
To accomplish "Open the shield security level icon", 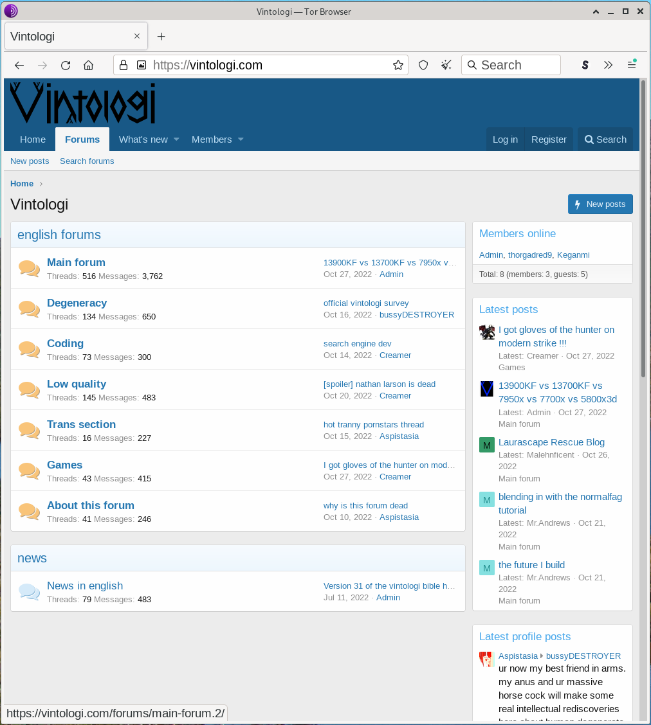I will point(423,65).
